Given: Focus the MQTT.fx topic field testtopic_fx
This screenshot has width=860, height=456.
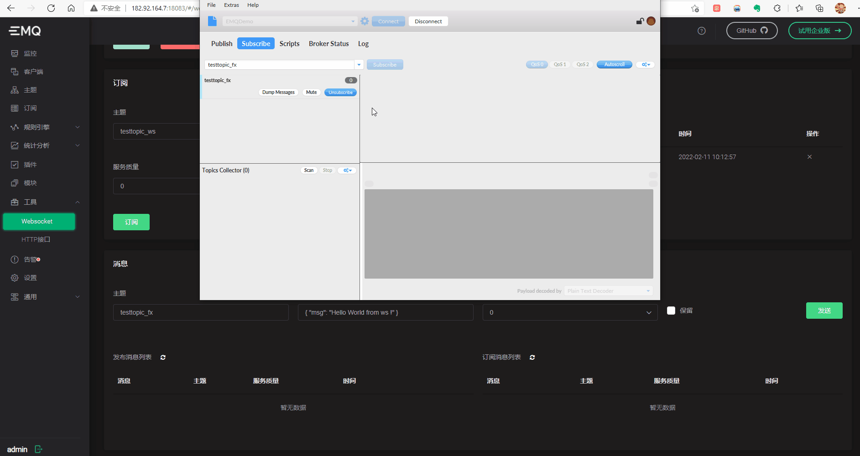Looking at the screenshot, I should tap(279, 65).
